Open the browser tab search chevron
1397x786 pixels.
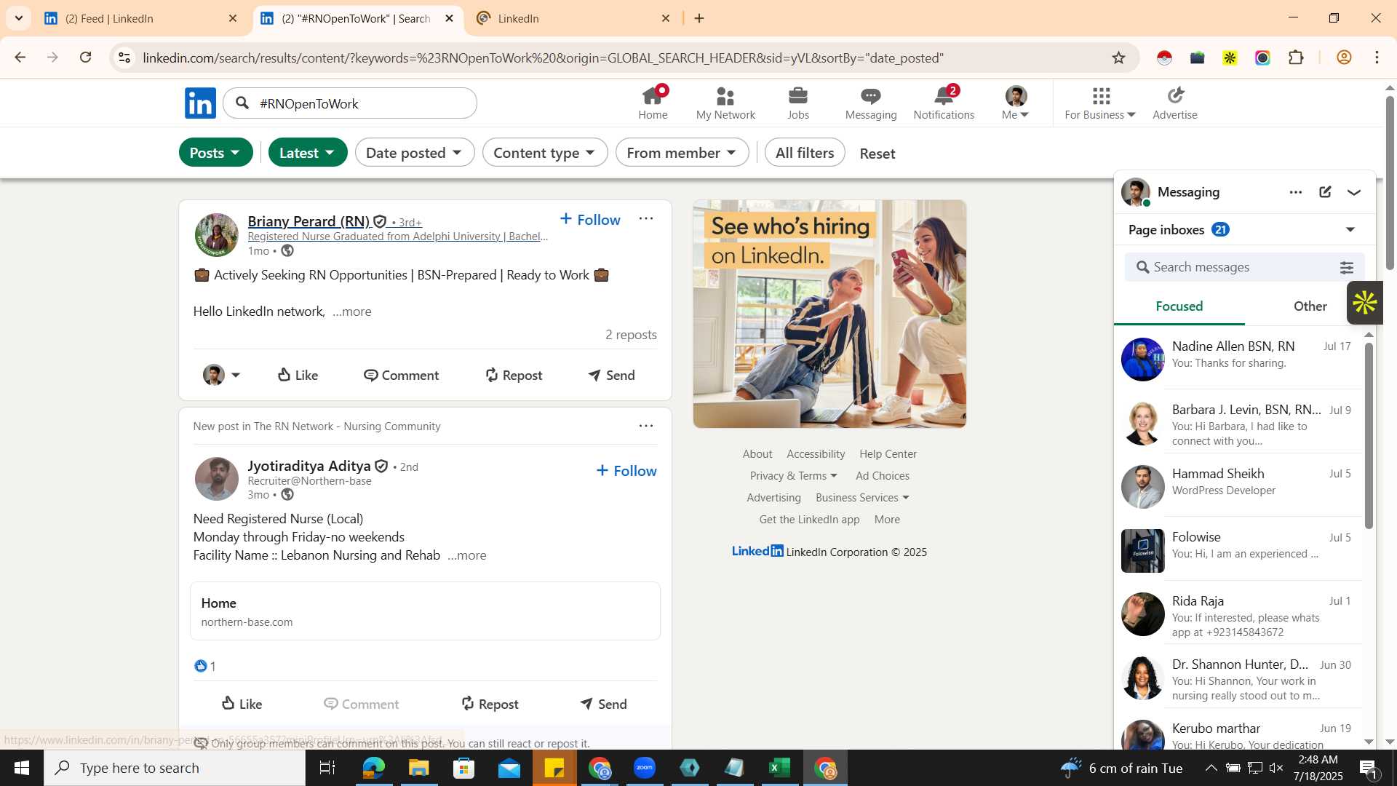coord(18,18)
